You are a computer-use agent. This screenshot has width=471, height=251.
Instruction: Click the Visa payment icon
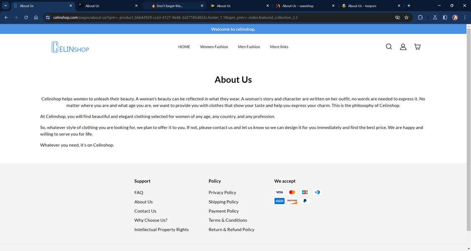(279, 192)
